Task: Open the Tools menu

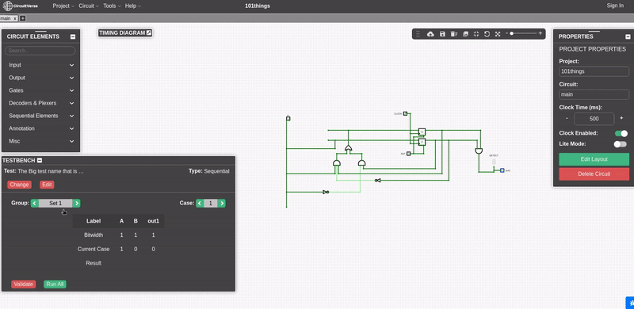Action: tap(112, 6)
